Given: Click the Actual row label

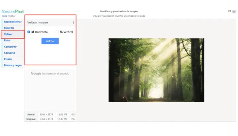Looking at the screenshot, I should coord(31,115).
